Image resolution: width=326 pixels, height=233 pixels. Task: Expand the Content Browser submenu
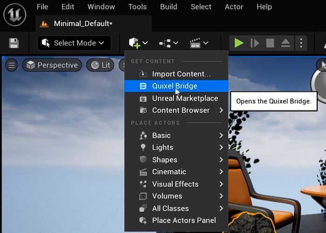pyautogui.click(x=176, y=110)
